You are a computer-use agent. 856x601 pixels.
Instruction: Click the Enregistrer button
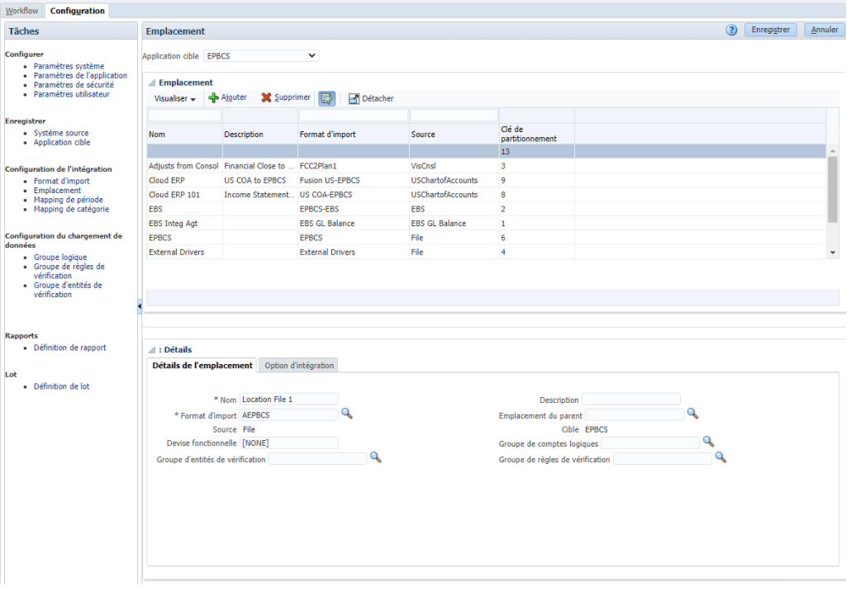(770, 30)
